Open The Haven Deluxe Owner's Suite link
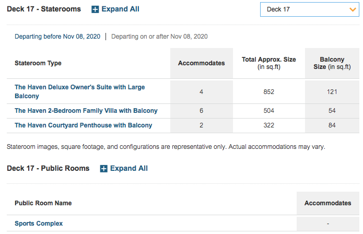The height and width of the screenshot is (234, 363). point(79,91)
